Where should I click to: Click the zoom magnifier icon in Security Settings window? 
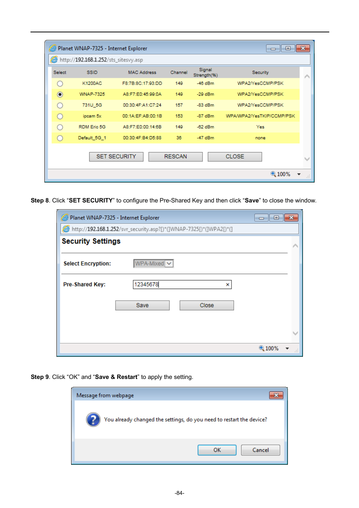coord(262,348)
